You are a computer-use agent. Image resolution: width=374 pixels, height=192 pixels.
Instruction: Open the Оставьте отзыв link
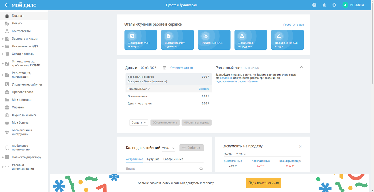tap(181, 68)
